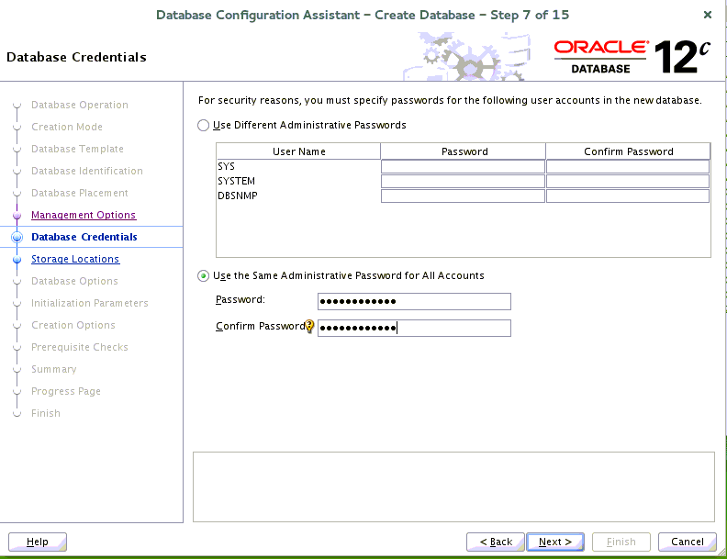Click the Storage Locations step bullet icon
This screenshot has height=559, width=727.
click(x=17, y=260)
